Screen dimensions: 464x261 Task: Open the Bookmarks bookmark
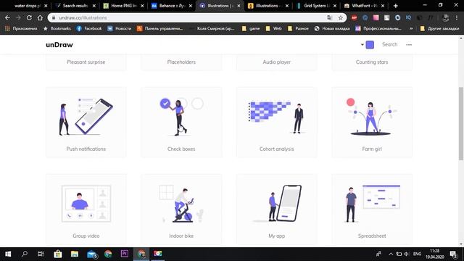(57, 28)
